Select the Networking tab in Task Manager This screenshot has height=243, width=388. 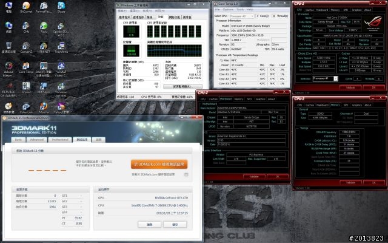click(175, 17)
